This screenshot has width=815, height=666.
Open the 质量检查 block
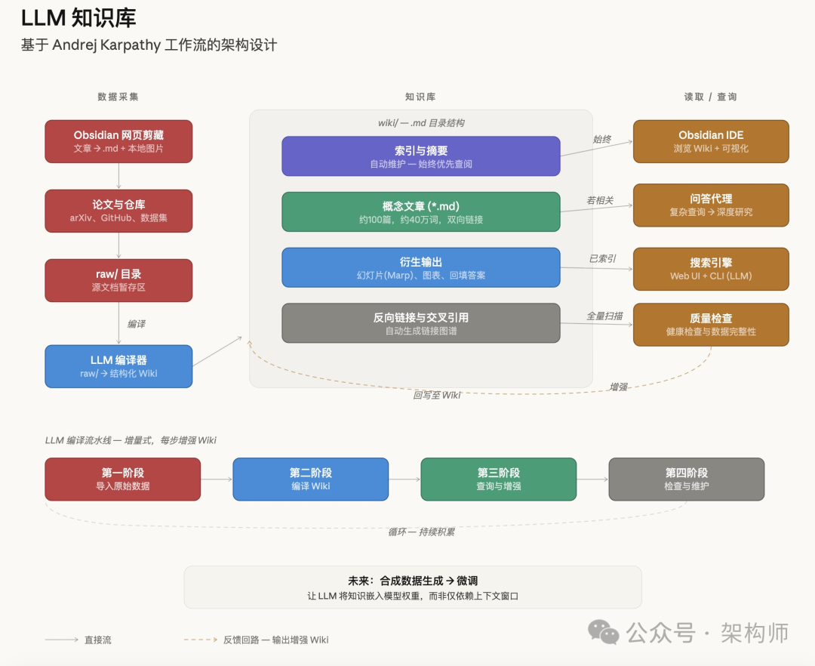710,325
